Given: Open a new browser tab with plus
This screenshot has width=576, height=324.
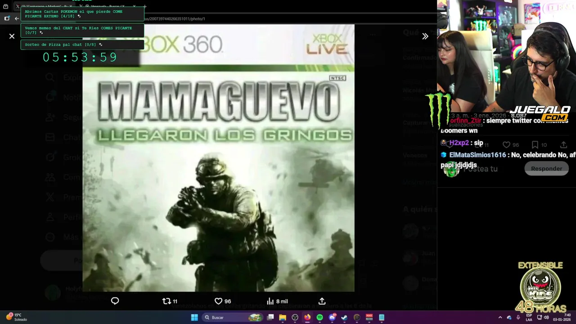Looking at the screenshot, I should click(x=144, y=6).
